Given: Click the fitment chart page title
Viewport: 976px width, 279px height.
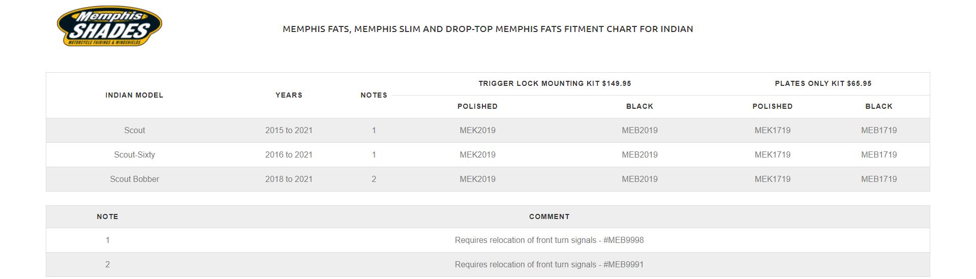Looking at the screenshot, I should (487, 29).
